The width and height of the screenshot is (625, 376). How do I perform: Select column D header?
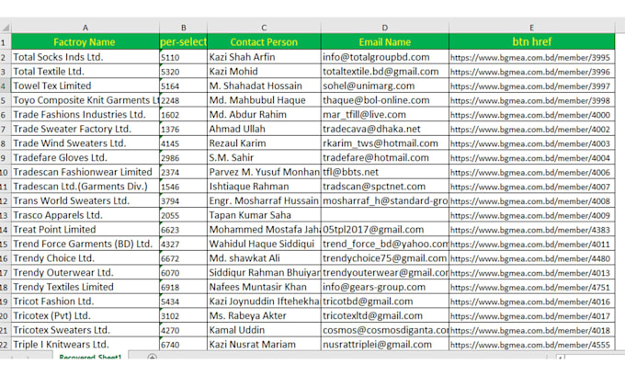pos(384,28)
